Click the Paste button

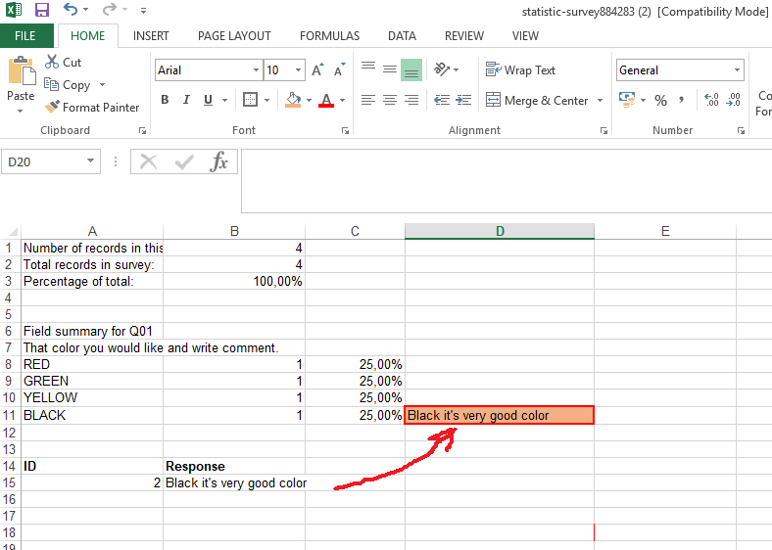point(21,83)
